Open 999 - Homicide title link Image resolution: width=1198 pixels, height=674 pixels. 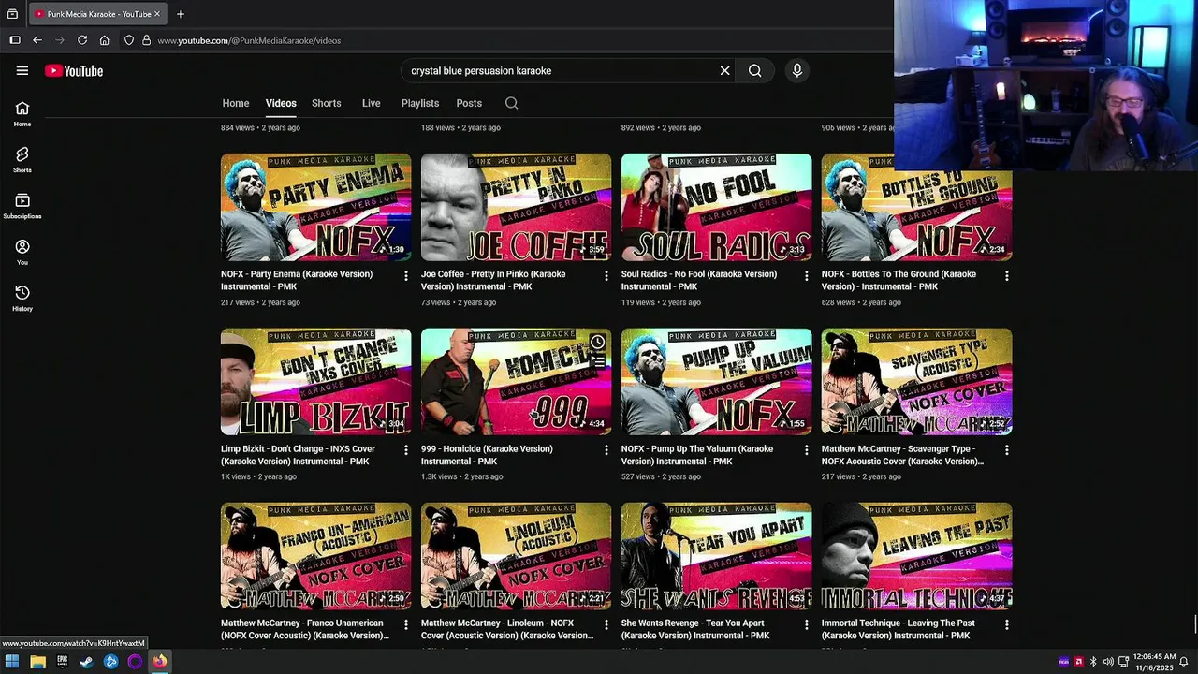487,455
